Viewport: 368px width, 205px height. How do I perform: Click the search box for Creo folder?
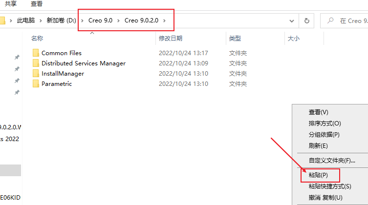pyautogui.click(x=344, y=21)
